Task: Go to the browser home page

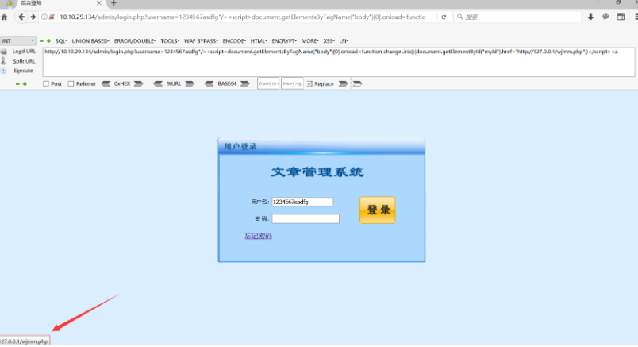Action: click(5, 17)
